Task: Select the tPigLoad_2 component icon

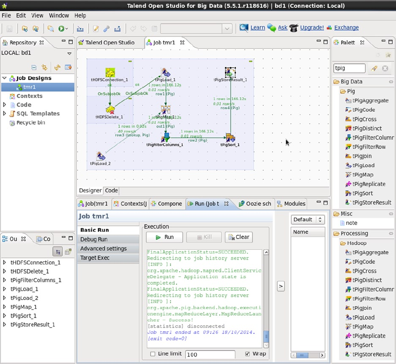Action: [x=101, y=156]
